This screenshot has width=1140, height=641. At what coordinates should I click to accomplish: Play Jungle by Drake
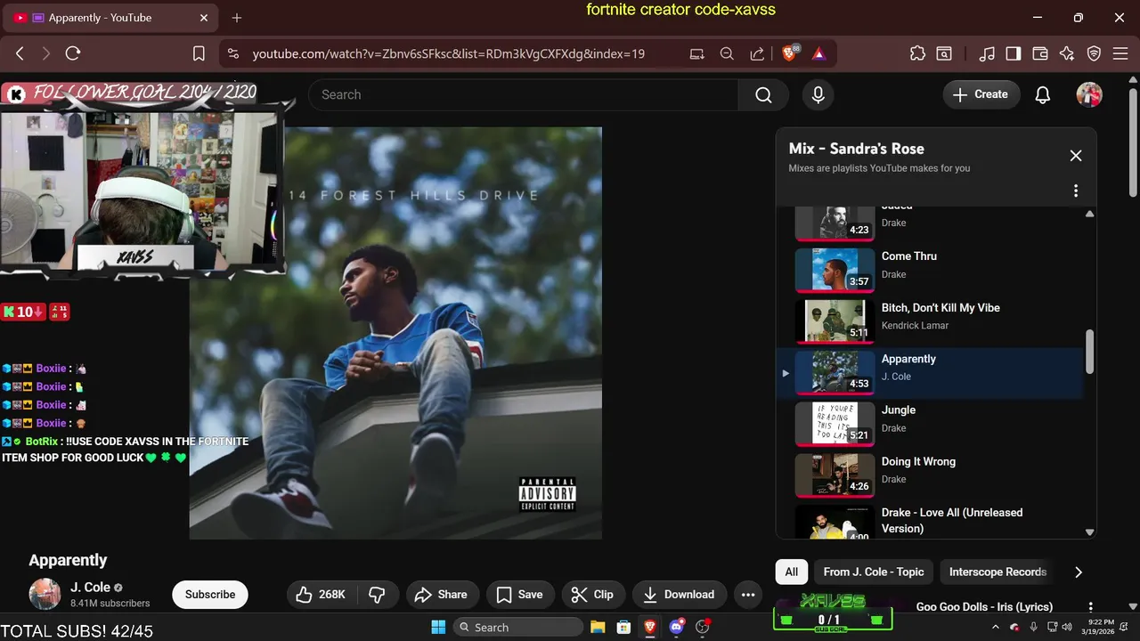tap(931, 424)
